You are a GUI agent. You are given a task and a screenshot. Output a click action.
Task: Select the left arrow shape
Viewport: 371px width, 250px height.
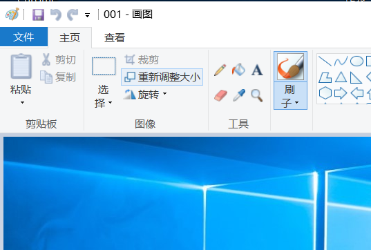(x=356, y=93)
